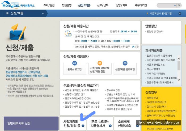The width and height of the screenshot is (186, 131).
Task: Click the clock icon in 이용시간 panel
Action: coord(68,33)
